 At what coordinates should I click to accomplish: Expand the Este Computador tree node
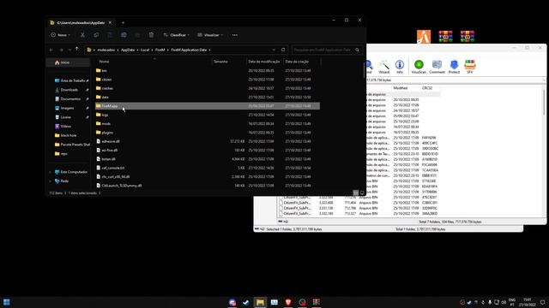[x=51, y=172]
